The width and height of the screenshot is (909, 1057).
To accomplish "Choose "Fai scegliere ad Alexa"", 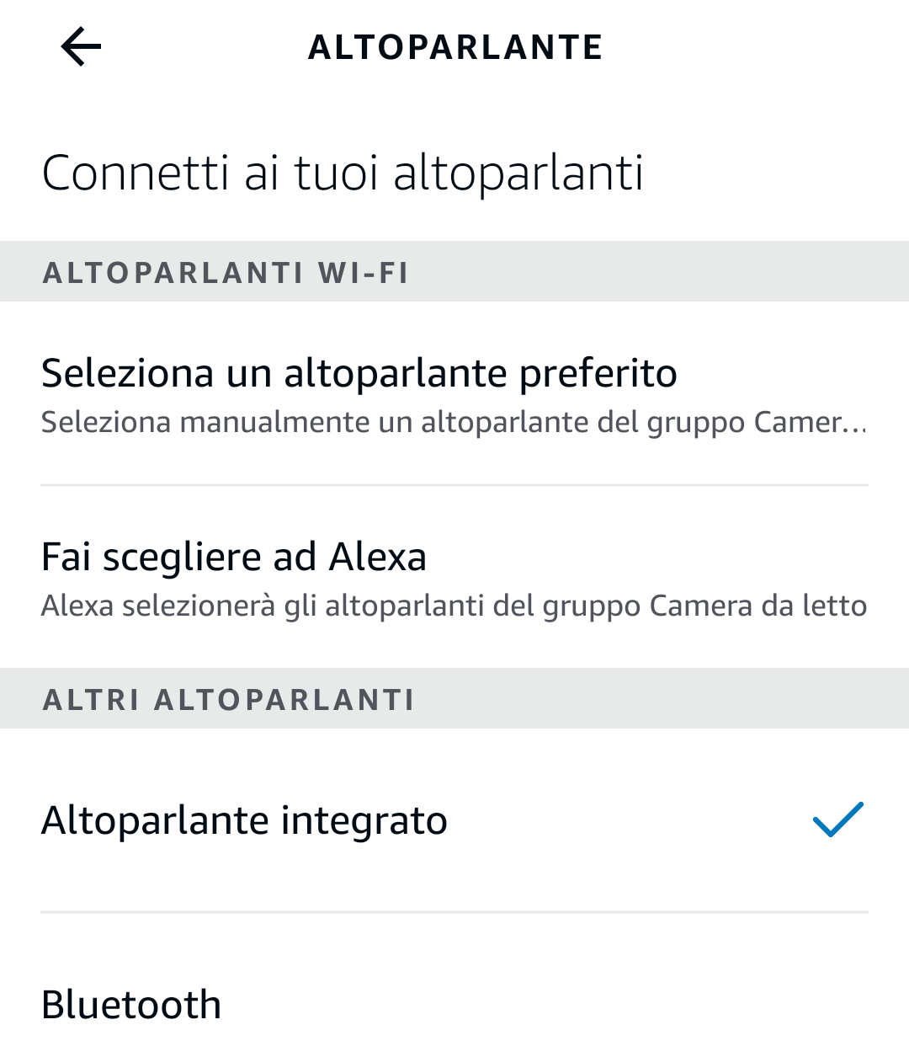I will [x=234, y=557].
